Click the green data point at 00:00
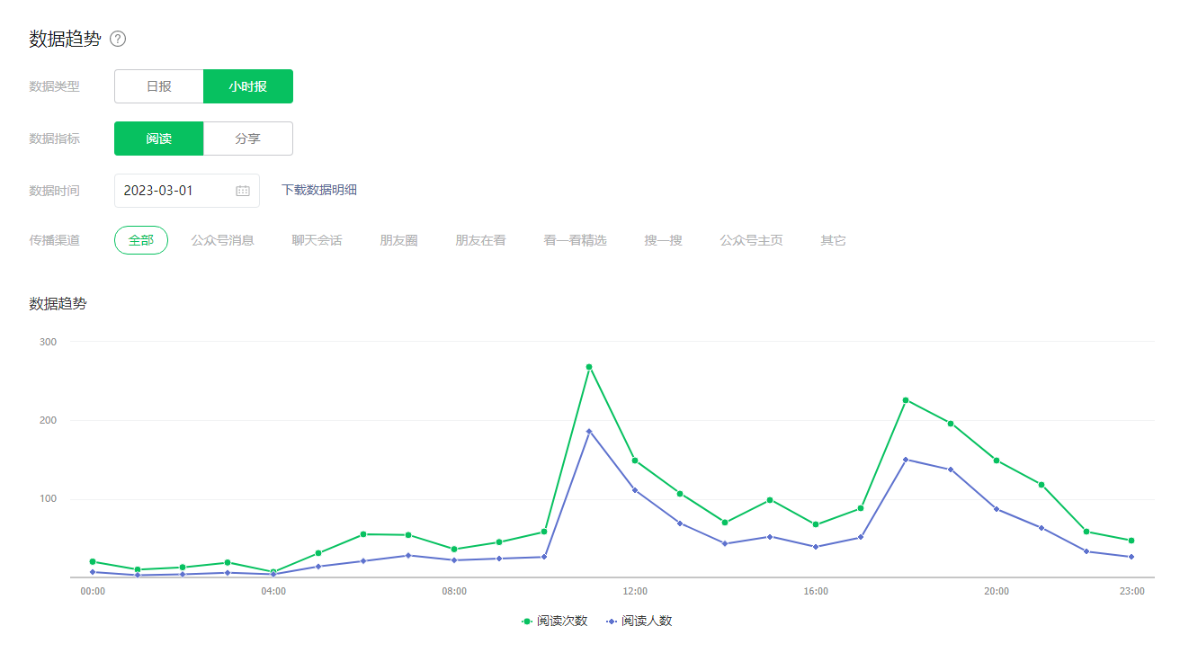This screenshot has height=662, width=1189. (x=93, y=561)
